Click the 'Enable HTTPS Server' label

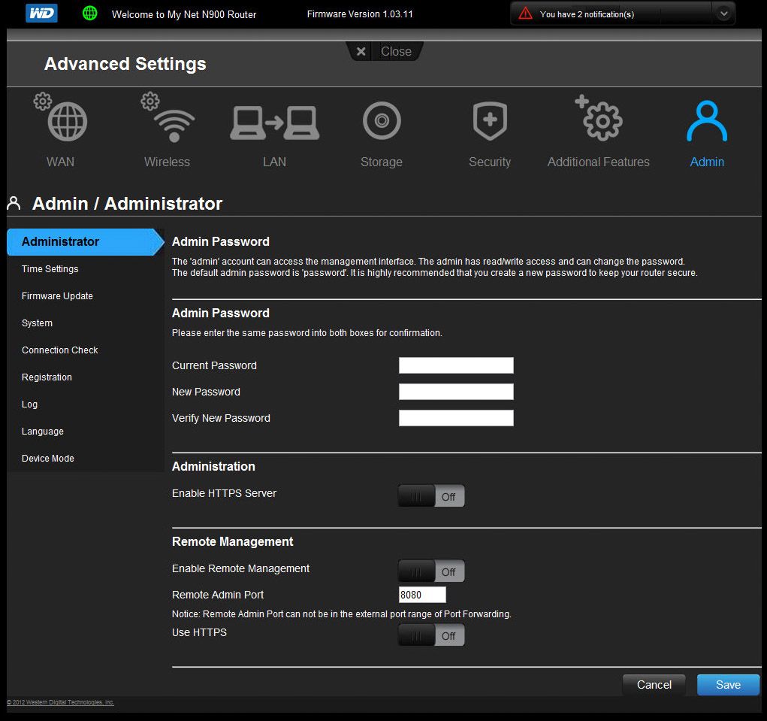224,493
